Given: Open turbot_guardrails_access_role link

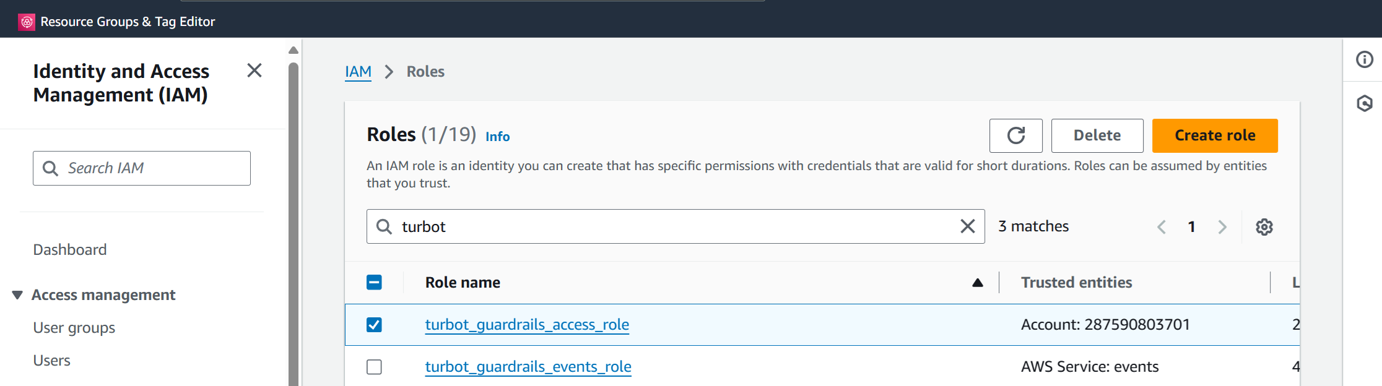Looking at the screenshot, I should [527, 325].
